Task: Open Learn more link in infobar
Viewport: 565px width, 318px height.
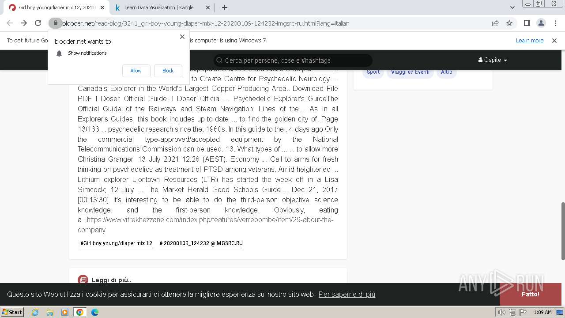Action: pyautogui.click(x=530, y=40)
